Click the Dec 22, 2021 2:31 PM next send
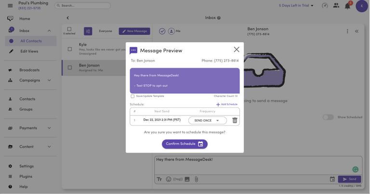 coord(162,120)
